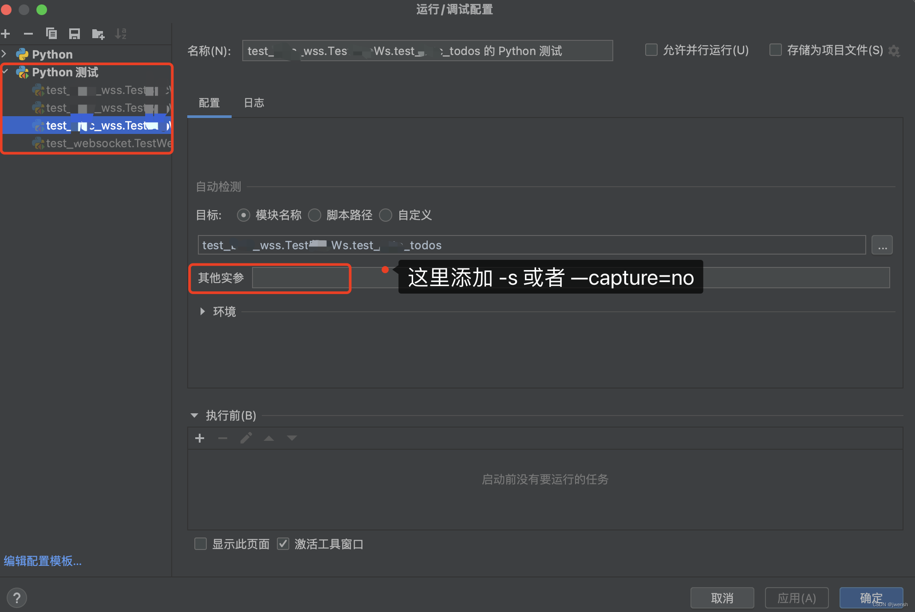Click the 应用(A) apply button
This screenshot has height=612, width=915.
(x=797, y=598)
